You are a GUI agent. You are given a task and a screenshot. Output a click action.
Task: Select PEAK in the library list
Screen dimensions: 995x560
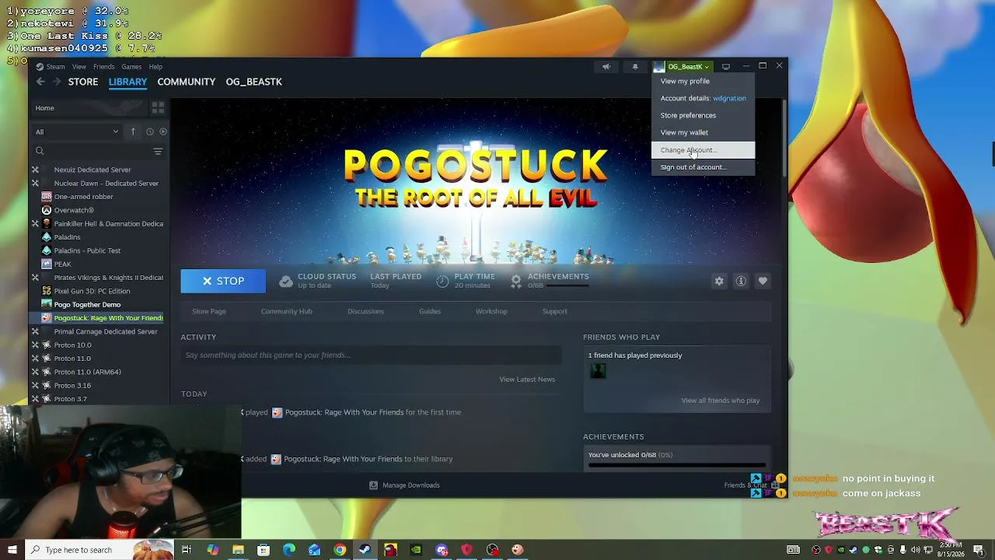point(62,264)
